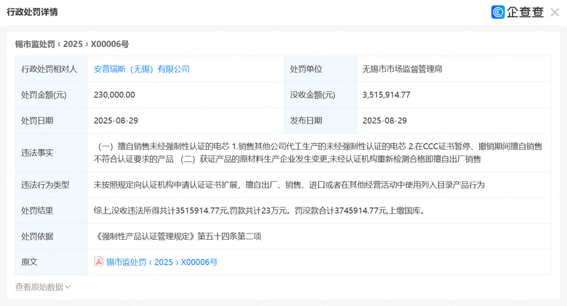Click the 处罚单位 label cell

[x=306, y=69]
